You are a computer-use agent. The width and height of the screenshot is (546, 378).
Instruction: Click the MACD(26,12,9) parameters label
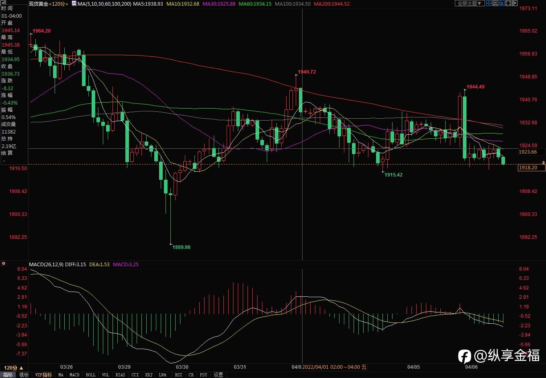[46, 264]
